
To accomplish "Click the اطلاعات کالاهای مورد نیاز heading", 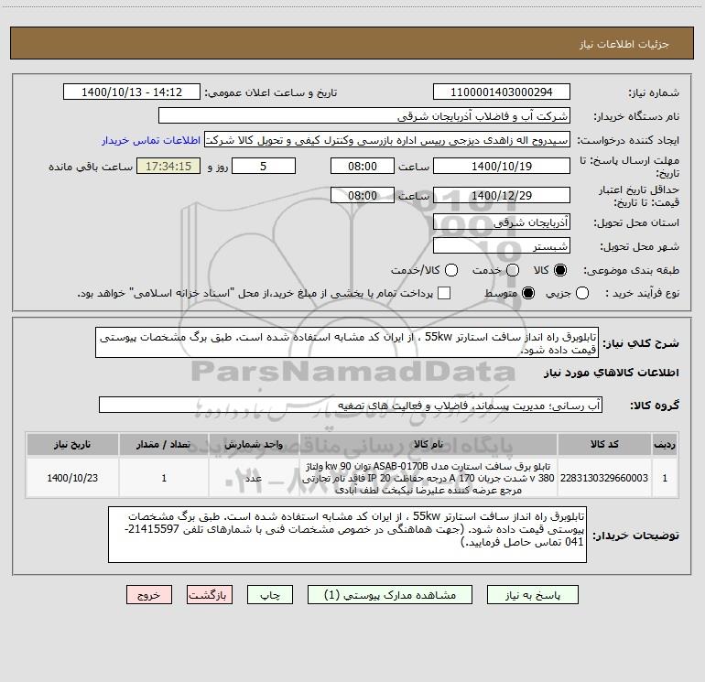I will tap(612, 373).
